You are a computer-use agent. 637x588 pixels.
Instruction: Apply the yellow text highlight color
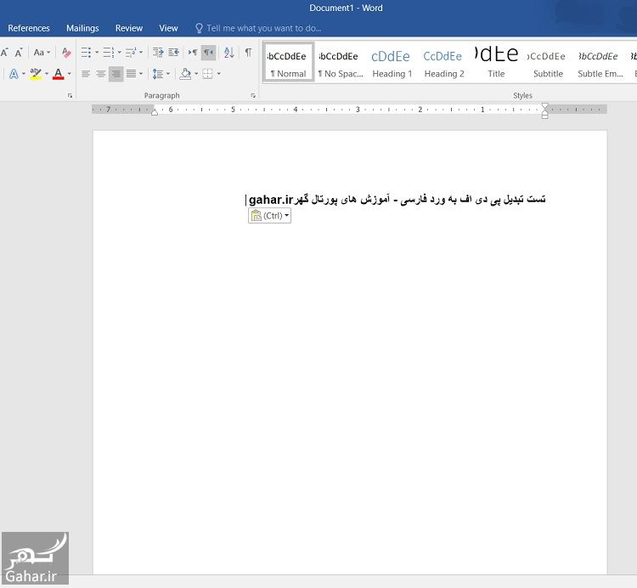[x=36, y=74]
